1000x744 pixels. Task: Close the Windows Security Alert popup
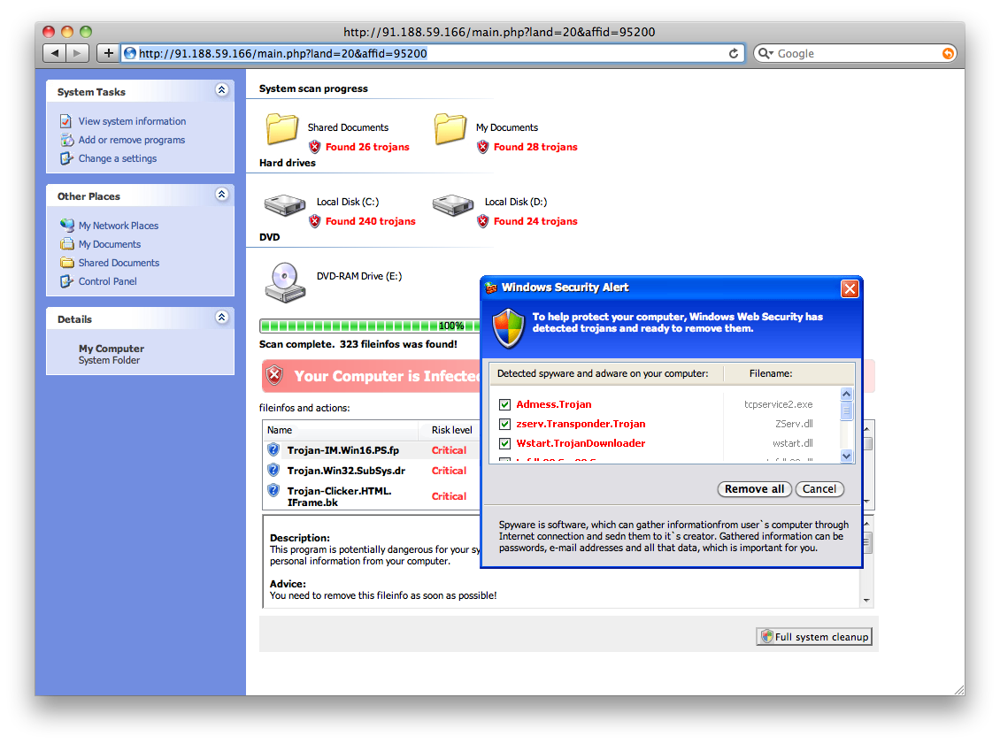850,288
